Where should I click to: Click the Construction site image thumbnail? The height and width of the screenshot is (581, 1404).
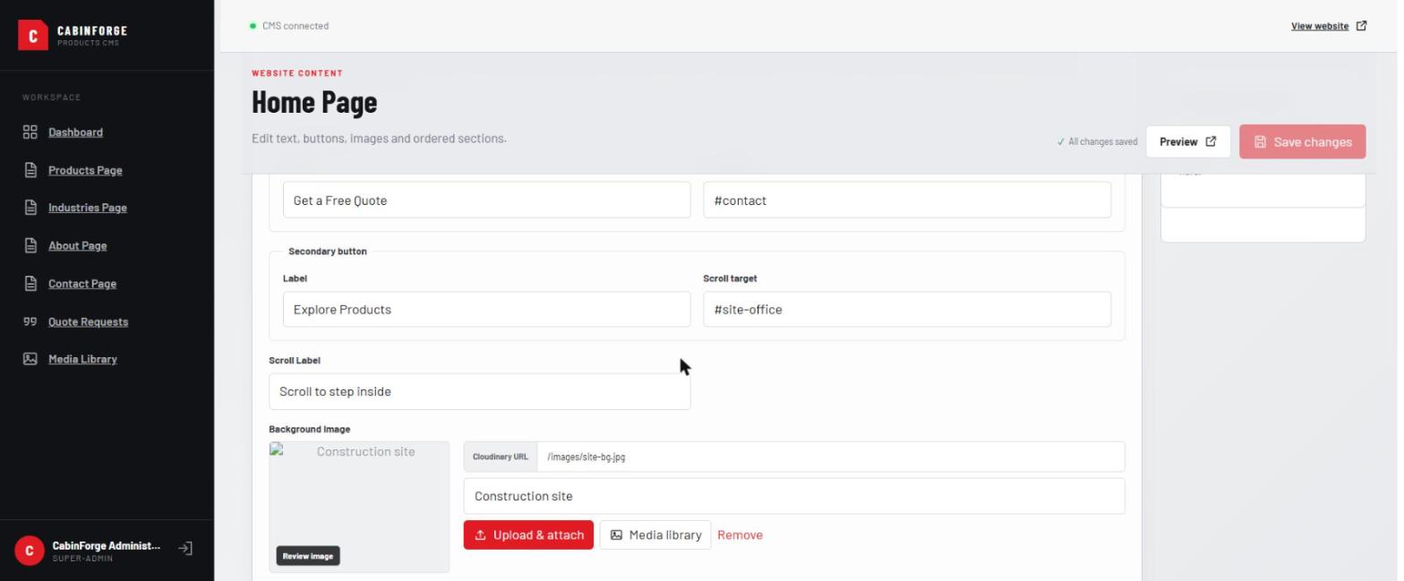(359, 507)
